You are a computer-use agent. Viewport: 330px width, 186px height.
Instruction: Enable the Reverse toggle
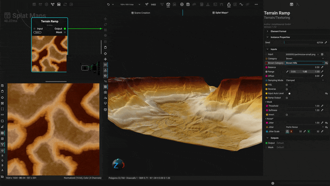pyautogui.click(x=287, y=89)
